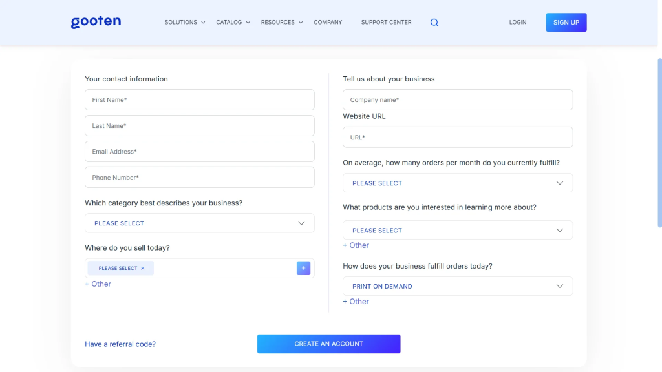Click the search magnifier icon in header

(x=434, y=23)
